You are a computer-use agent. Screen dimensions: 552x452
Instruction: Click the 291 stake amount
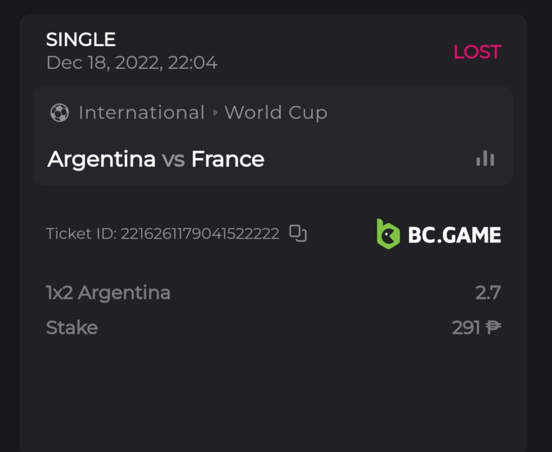tap(466, 328)
